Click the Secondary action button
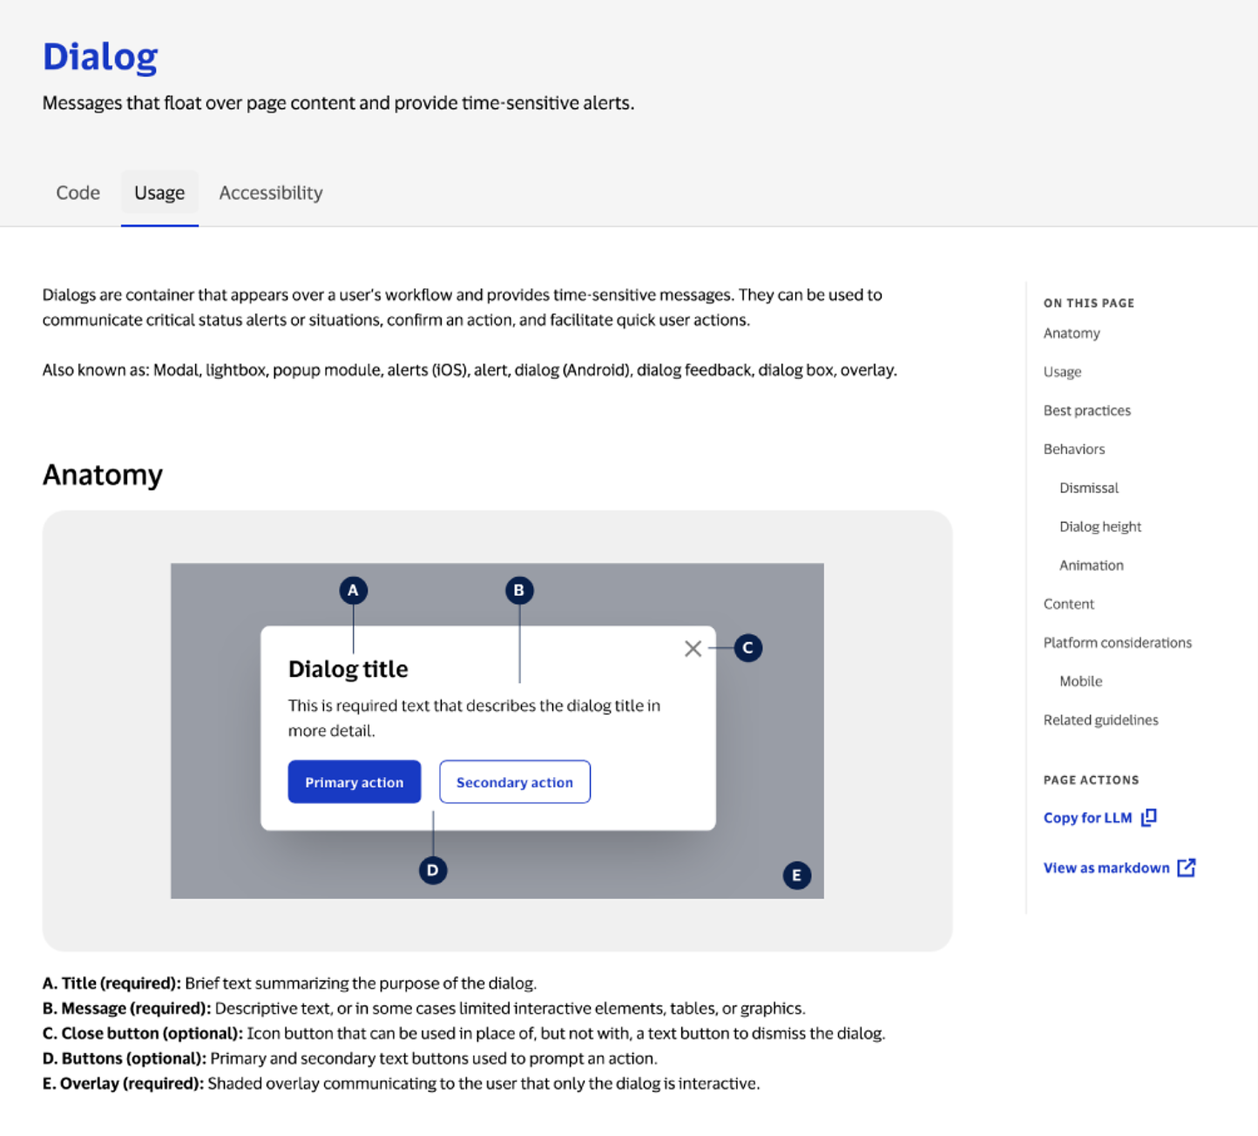1258x1136 pixels. pos(515,782)
